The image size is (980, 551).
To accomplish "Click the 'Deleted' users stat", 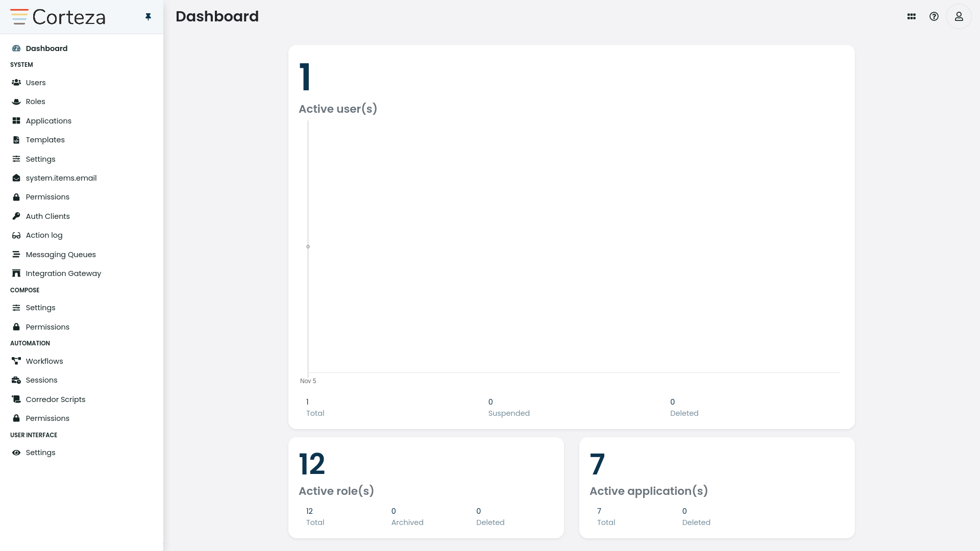I will (684, 408).
